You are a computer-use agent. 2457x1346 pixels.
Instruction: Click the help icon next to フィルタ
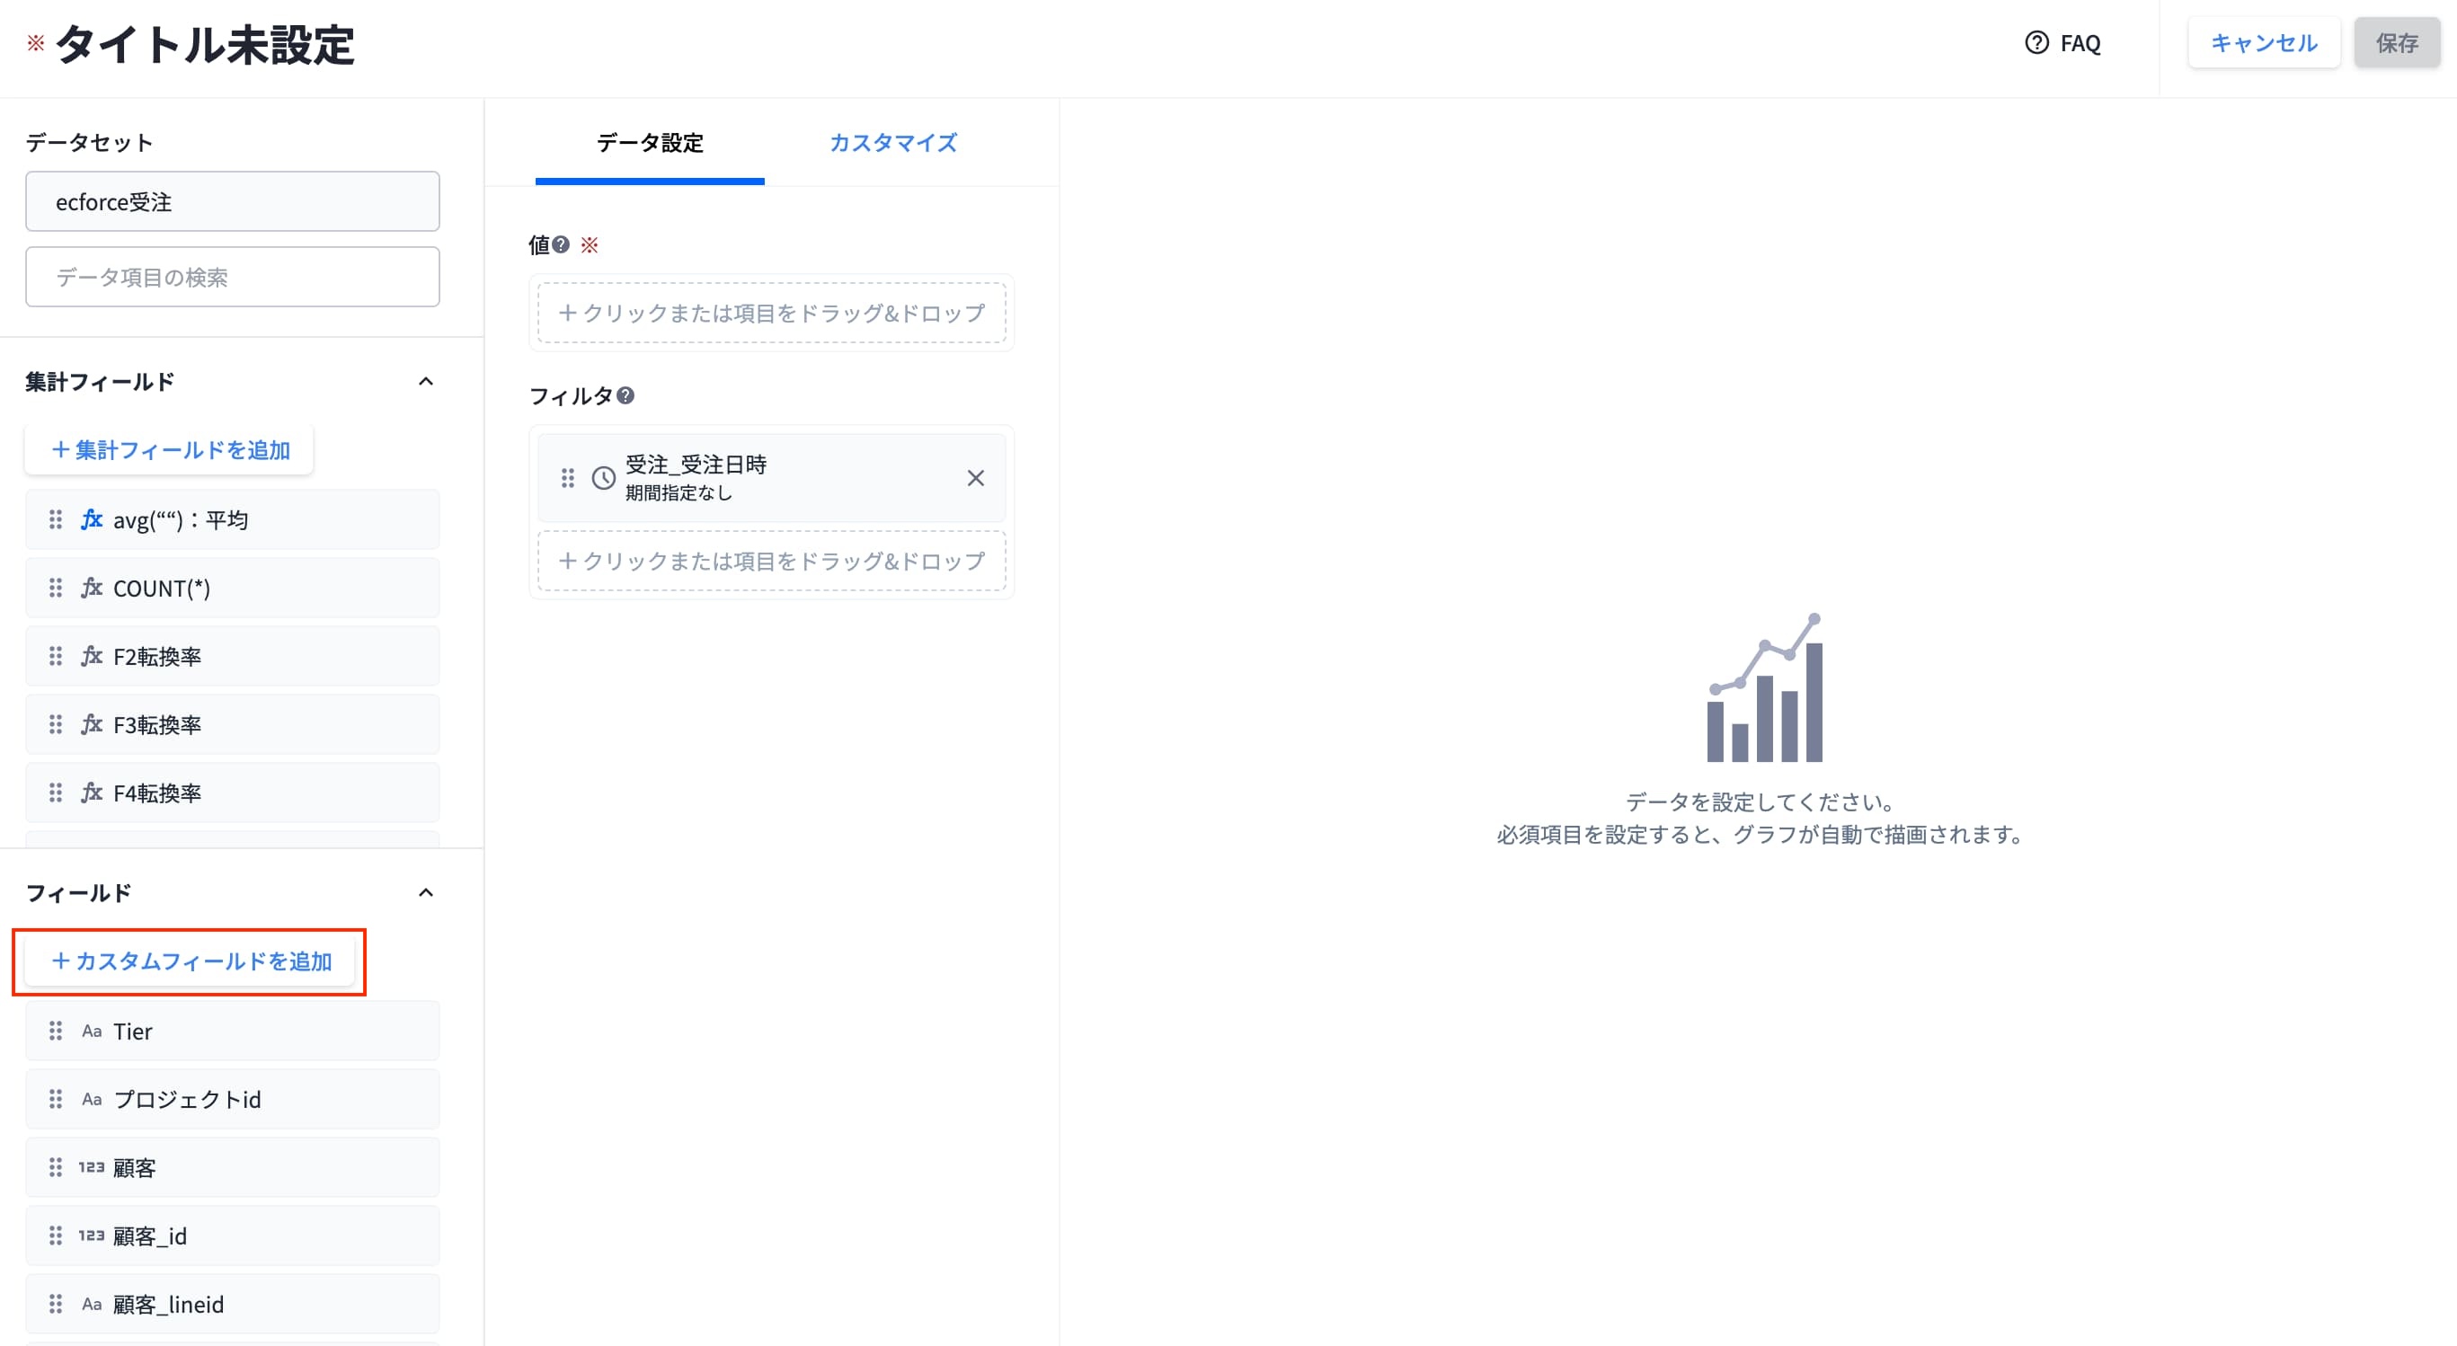point(625,395)
